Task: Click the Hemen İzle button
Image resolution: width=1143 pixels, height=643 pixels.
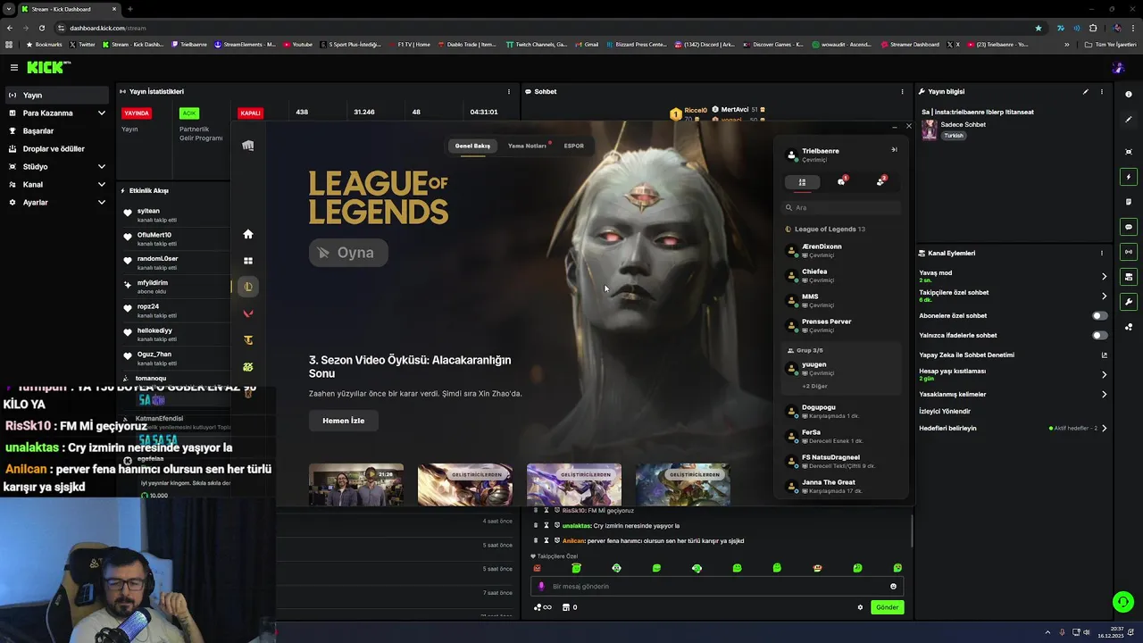Action: click(344, 421)
